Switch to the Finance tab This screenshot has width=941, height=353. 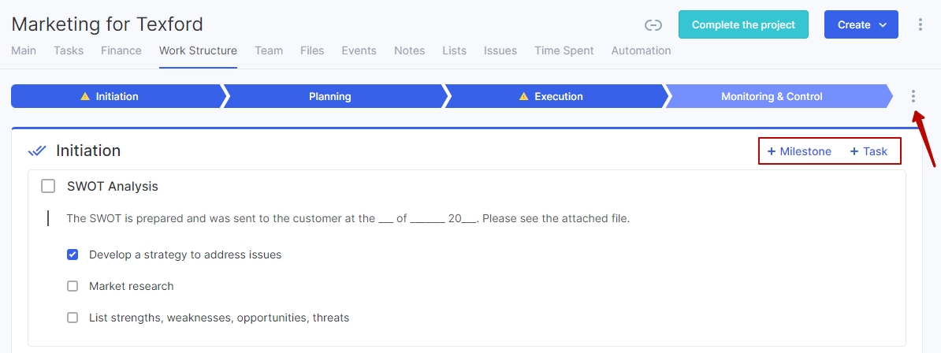[121, 50]
